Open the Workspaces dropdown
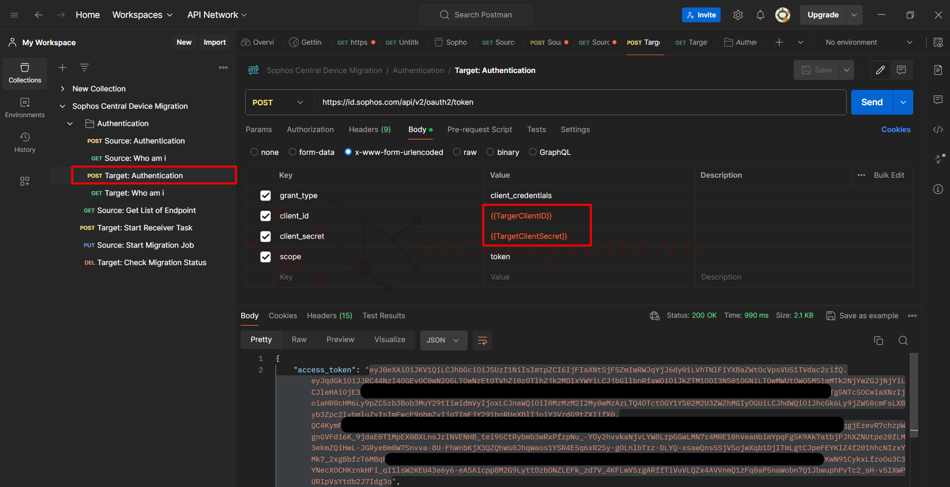This screenshot has height=487, width=950. [x=142, y=15]
